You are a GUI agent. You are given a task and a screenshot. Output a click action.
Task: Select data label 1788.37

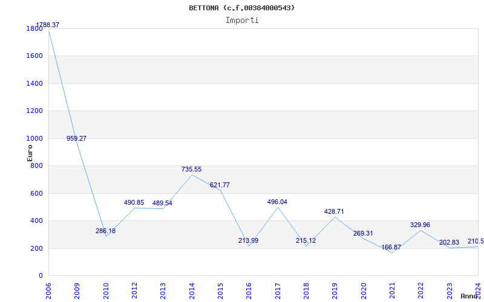coord(48,25)
